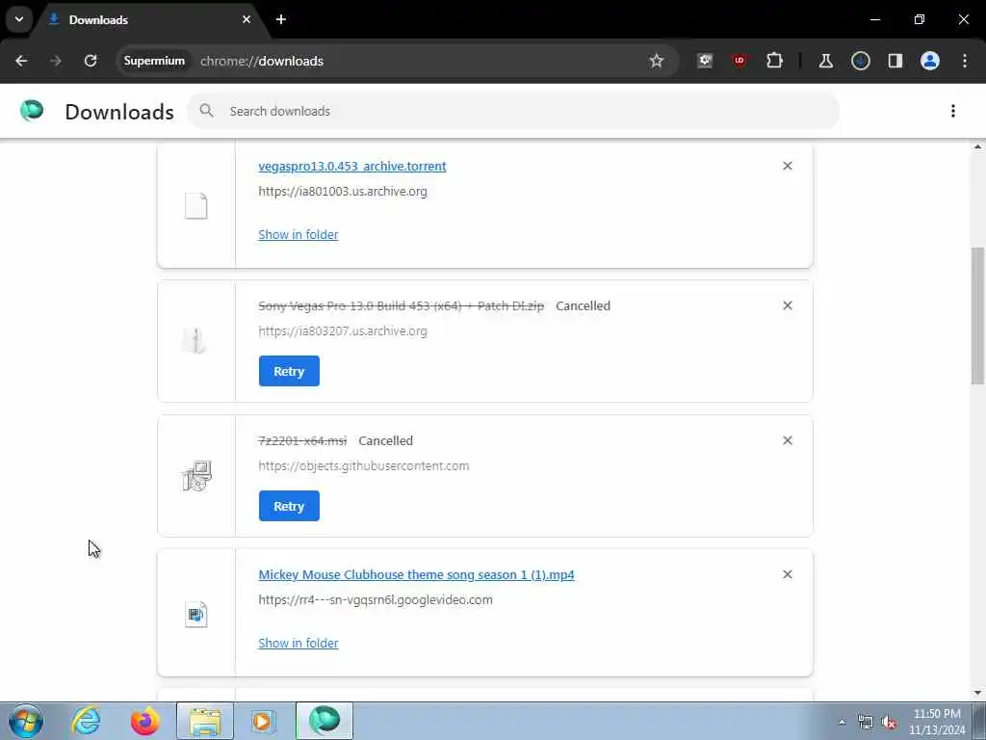Select the Downloads browser tab
Viewport: 986px width, 740px height.
pyautogui.click(x=149, y=20)
